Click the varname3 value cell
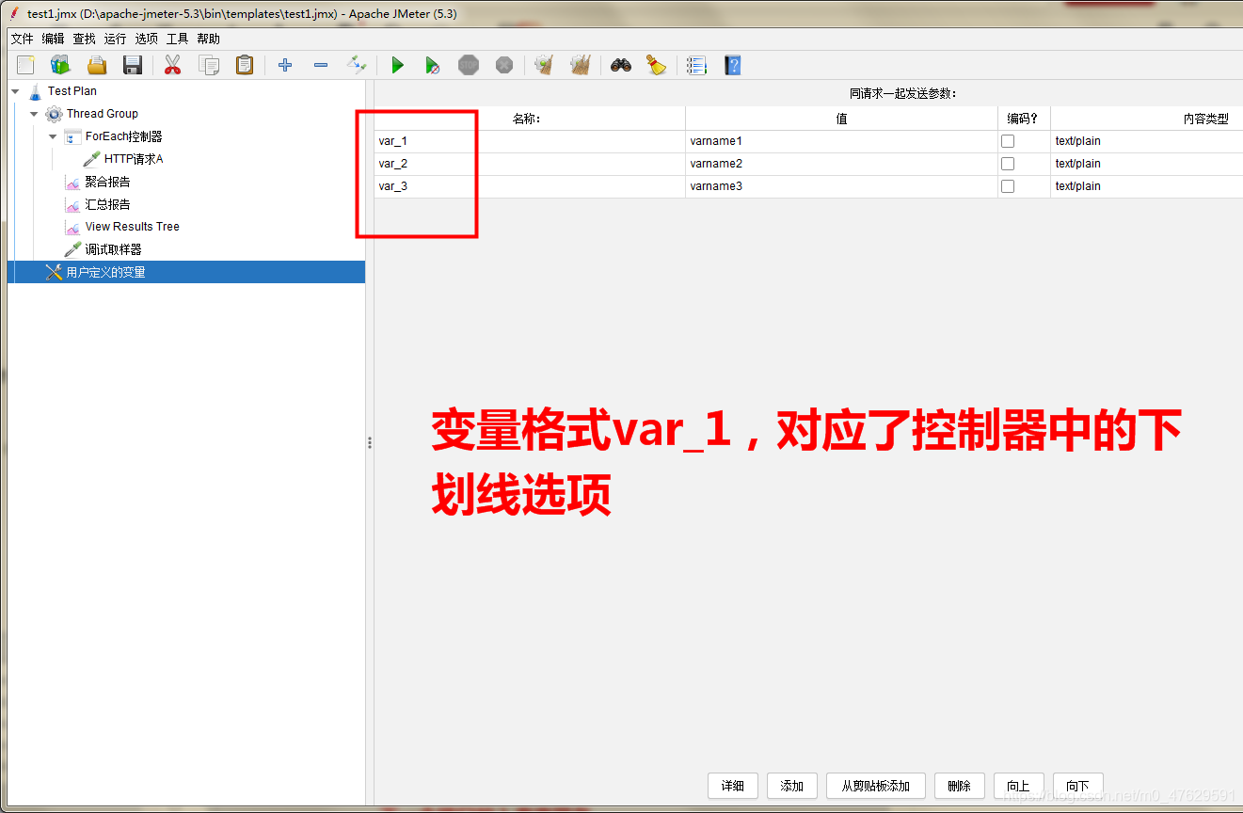 point(841,186)
